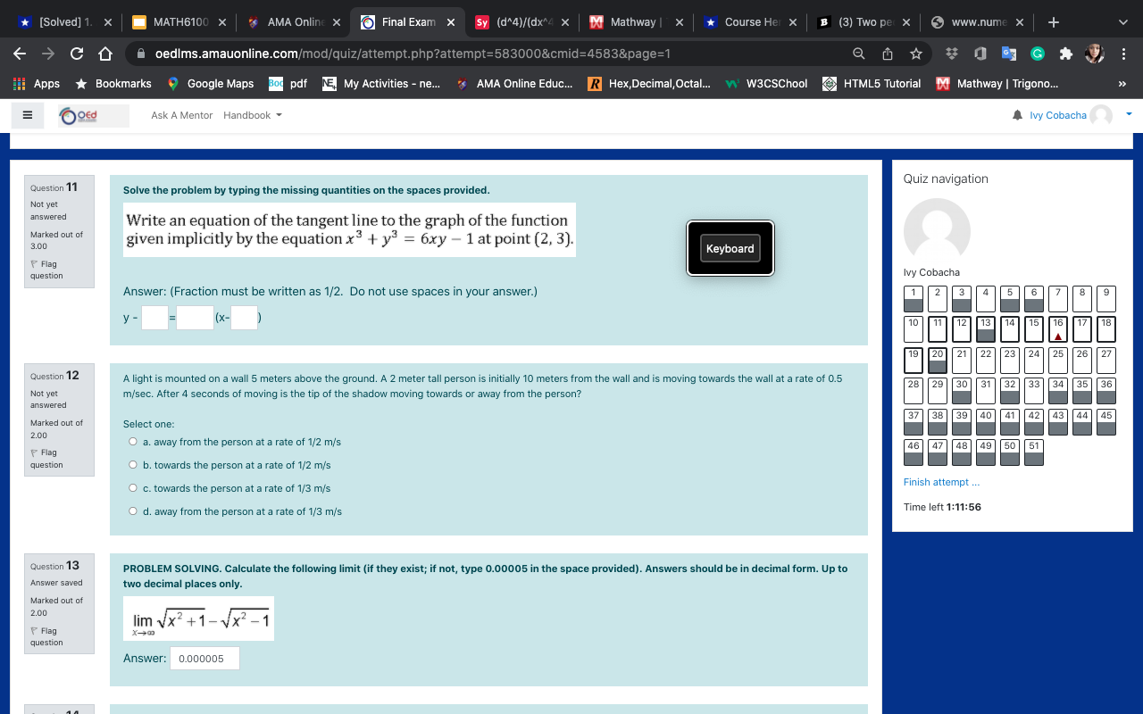Flag question 12
This screenshot has width=1143, height=714.
(x=46, y=459)
